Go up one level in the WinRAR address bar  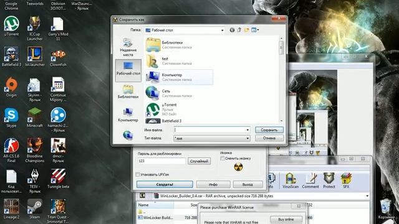pyautogui.click(x=142, y=195)
